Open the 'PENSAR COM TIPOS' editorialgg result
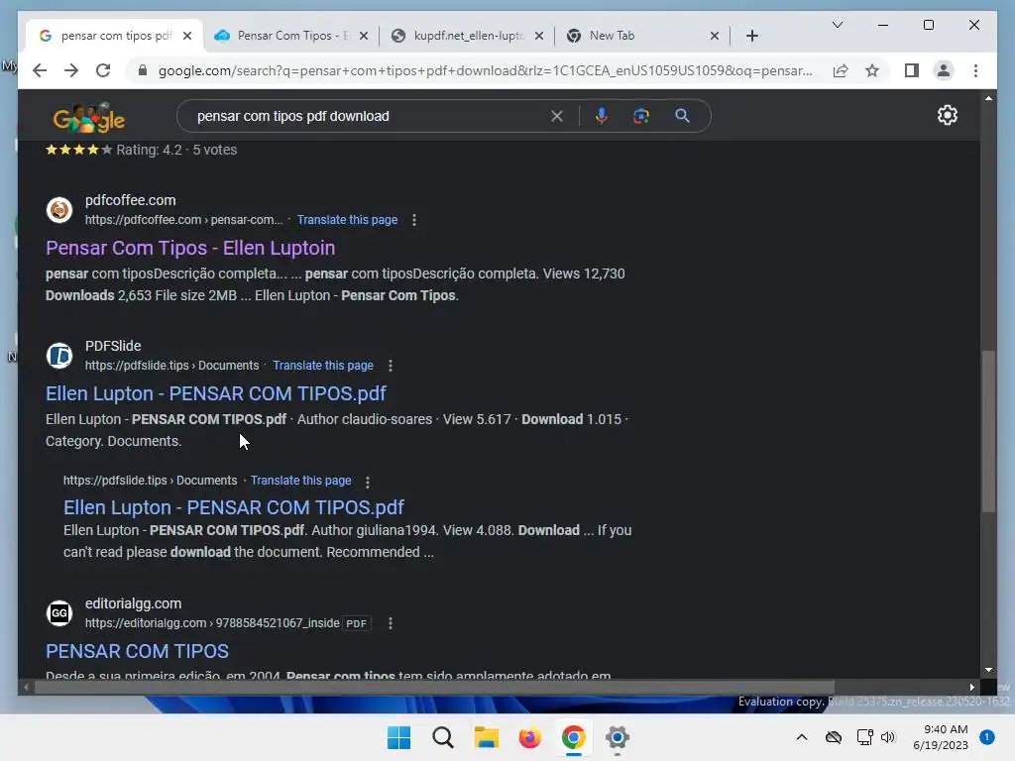The image size is (1015, 761). [x=137, y=651]
